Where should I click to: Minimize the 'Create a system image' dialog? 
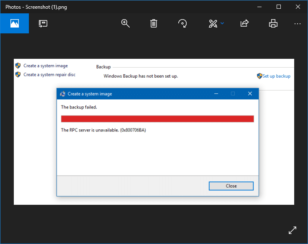coord(216,93)
